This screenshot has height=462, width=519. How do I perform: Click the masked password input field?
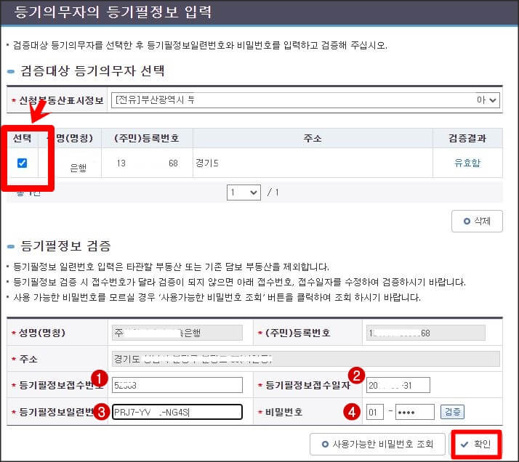click(x=415, y=412)
